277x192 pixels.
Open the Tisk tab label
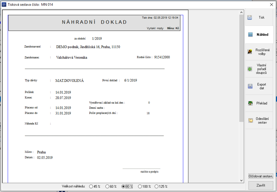tap(261, 17)
